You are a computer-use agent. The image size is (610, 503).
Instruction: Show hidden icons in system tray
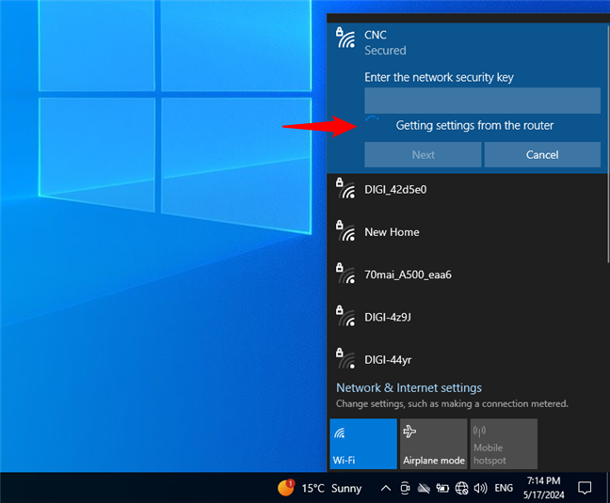(x=386, y=488)
